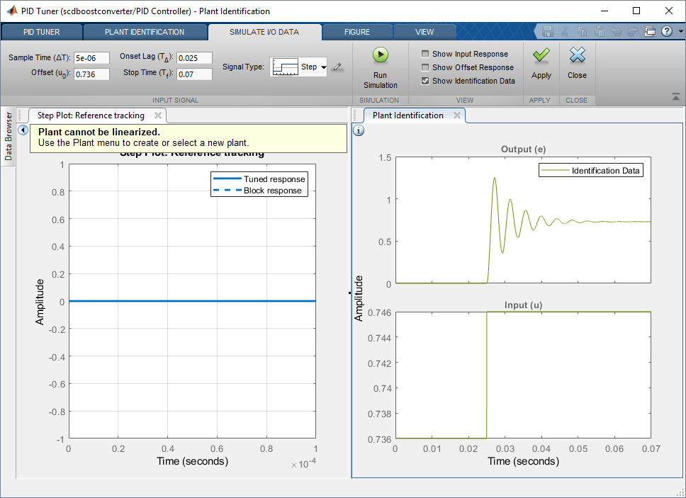Click the Copy icon in quick access toolbar
This screenshot has height=498, width=686.
(582, 31)
